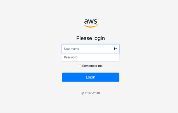This screenshot has height=113, width=178.
Task: Click the copyright symbol in the footer
Action: pos(83,94)
